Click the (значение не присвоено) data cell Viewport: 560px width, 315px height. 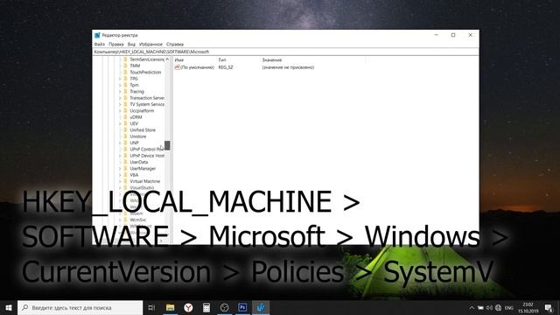tap(288, 67)
